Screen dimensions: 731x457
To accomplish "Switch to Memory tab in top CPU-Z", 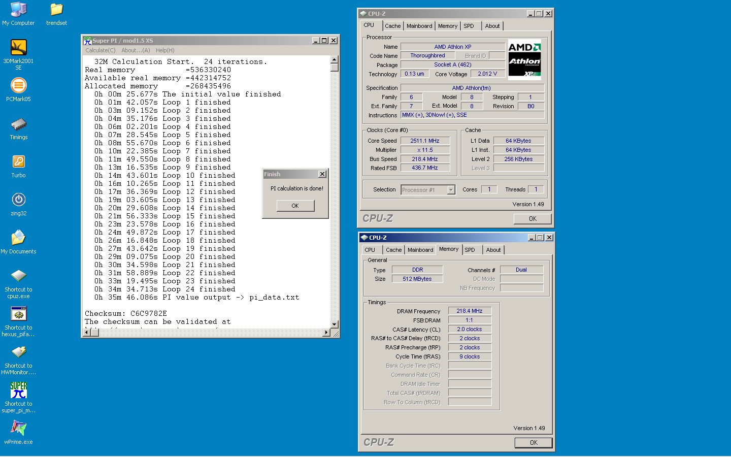I will coord(448,26).
